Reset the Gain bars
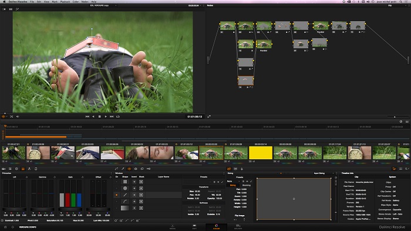 pos(82,177)
